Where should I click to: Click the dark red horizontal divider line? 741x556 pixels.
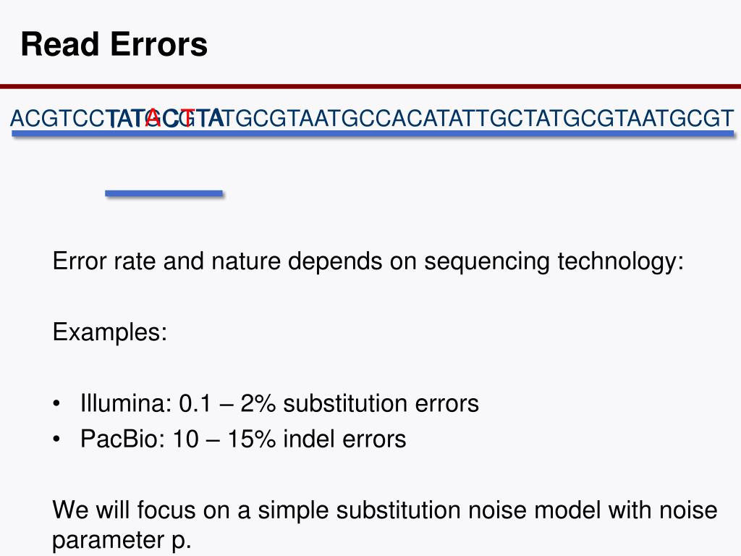[x=370, y=87]
